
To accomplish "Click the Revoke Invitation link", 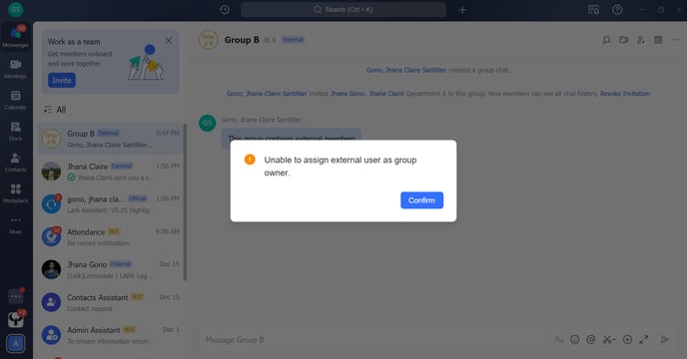I will pos(625,94).
